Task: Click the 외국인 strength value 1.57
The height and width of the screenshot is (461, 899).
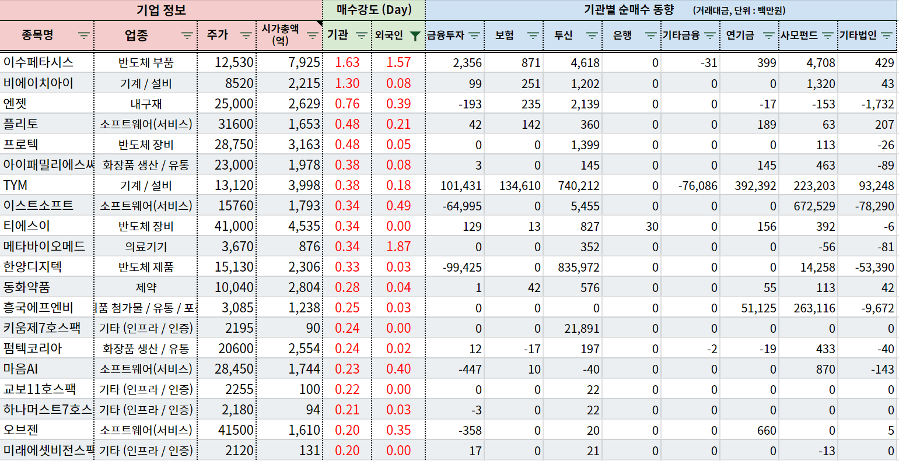Action: pyautogui.click(x=398, y=62)
